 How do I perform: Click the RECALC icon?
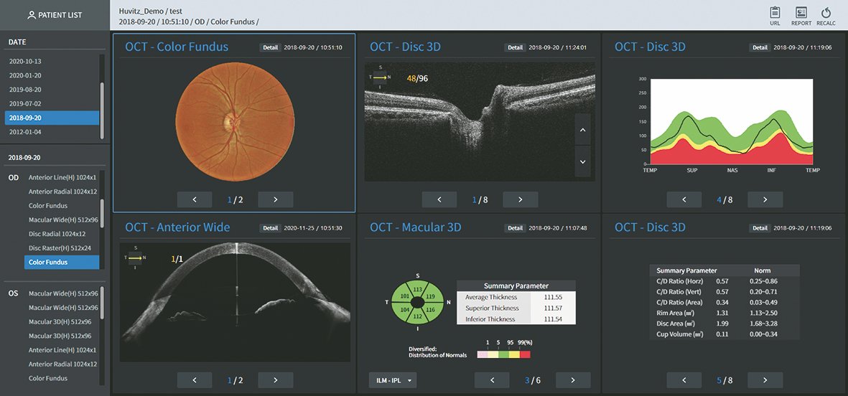[x=826, y=13]
